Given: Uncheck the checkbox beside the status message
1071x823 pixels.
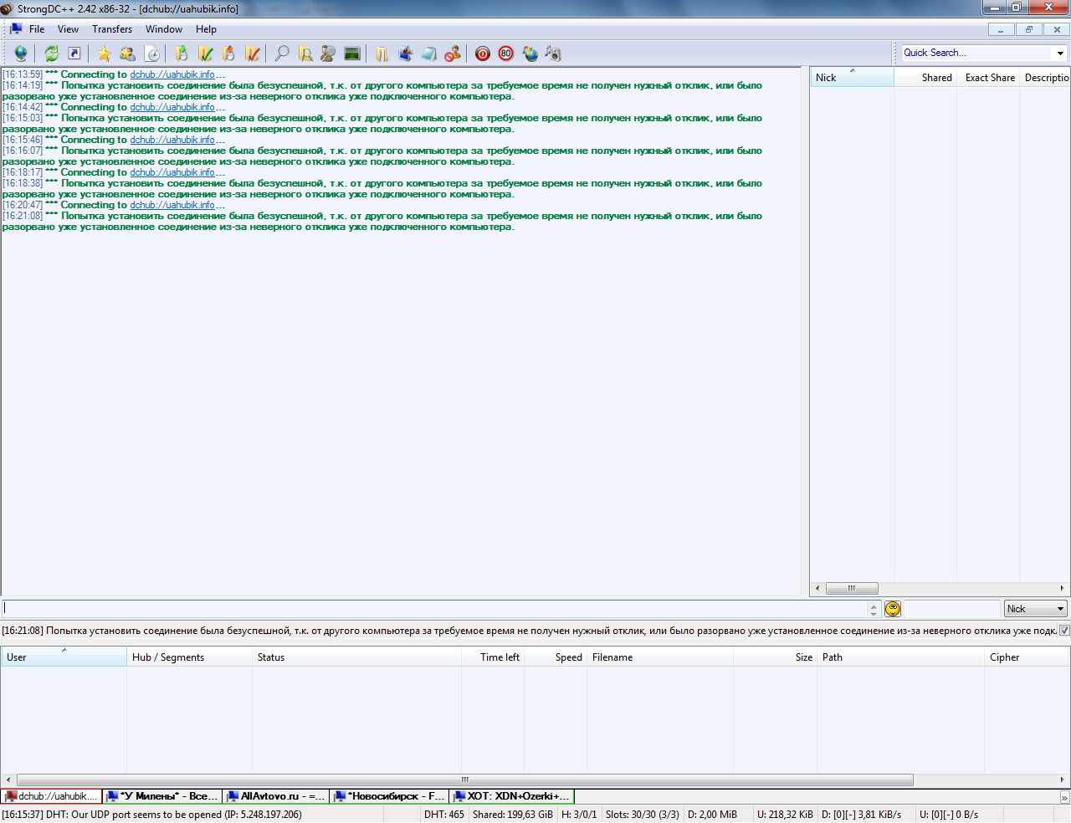Looking at the screenshot, I should [x=1064, y=631].
